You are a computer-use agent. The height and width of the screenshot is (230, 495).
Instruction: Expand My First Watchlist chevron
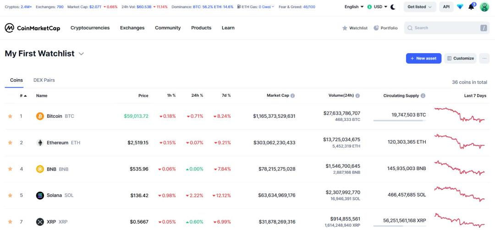coord(81,54)
